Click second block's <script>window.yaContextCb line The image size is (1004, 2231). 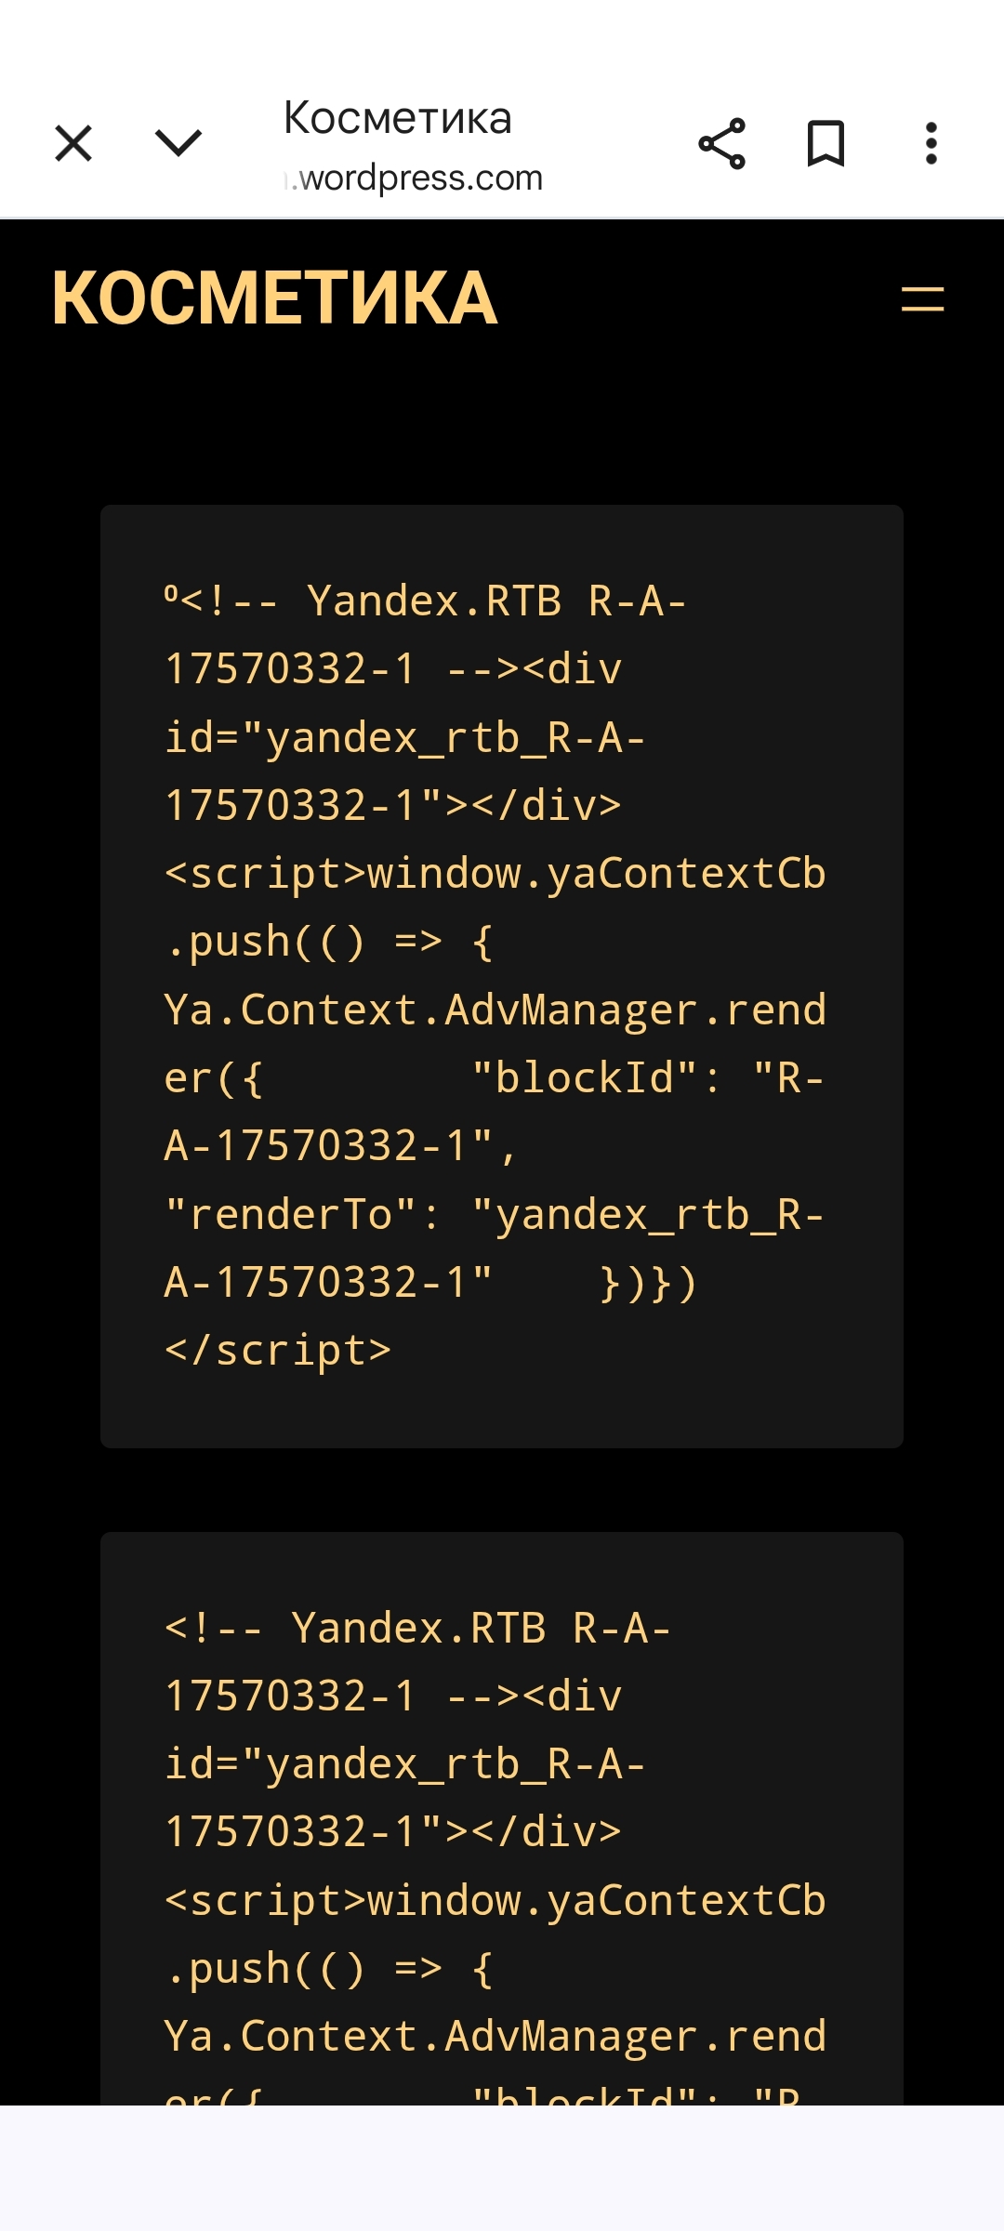click(x=495, y=1901)
